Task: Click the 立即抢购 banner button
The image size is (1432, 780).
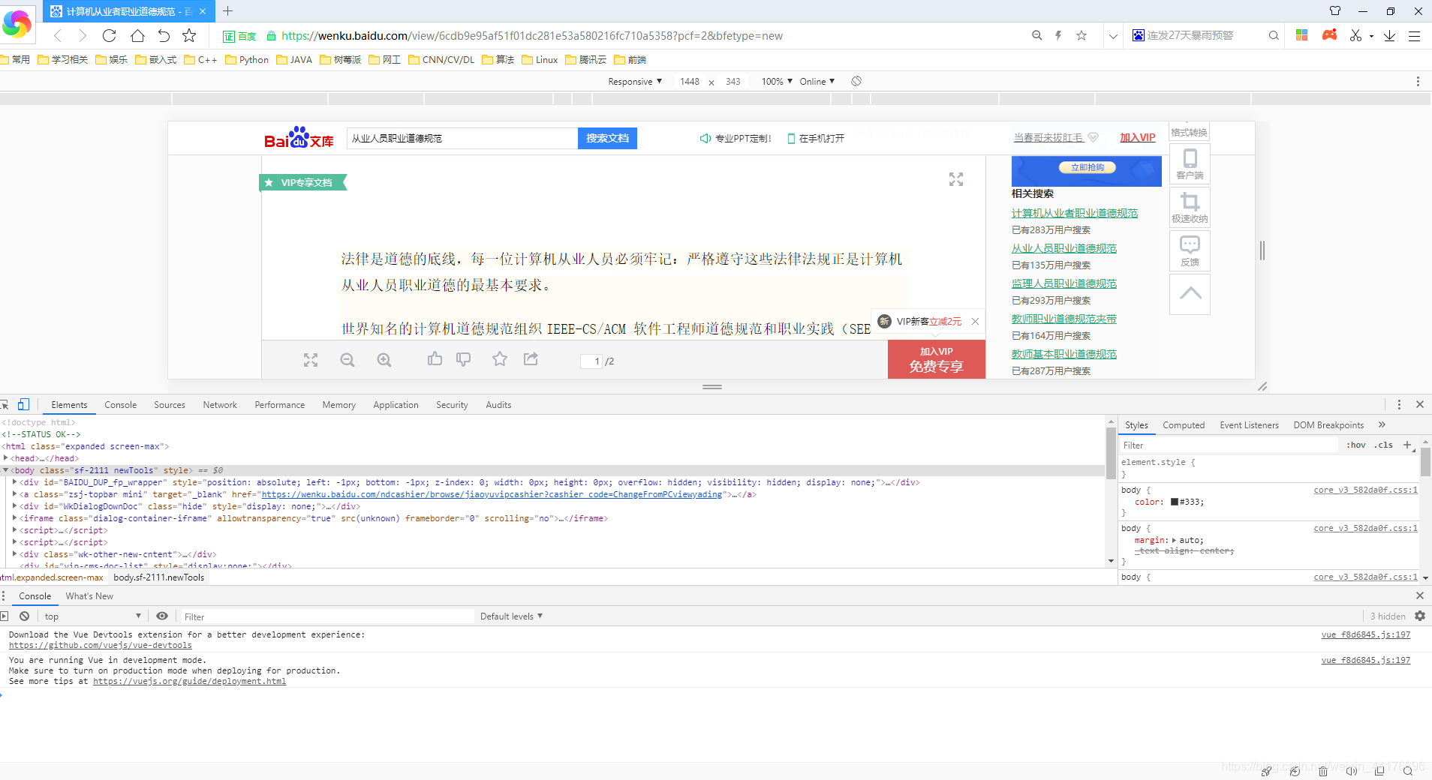Action: click(1087, 167)
